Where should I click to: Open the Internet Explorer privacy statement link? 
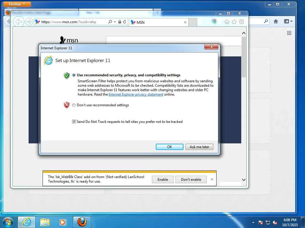click(136, 94)
